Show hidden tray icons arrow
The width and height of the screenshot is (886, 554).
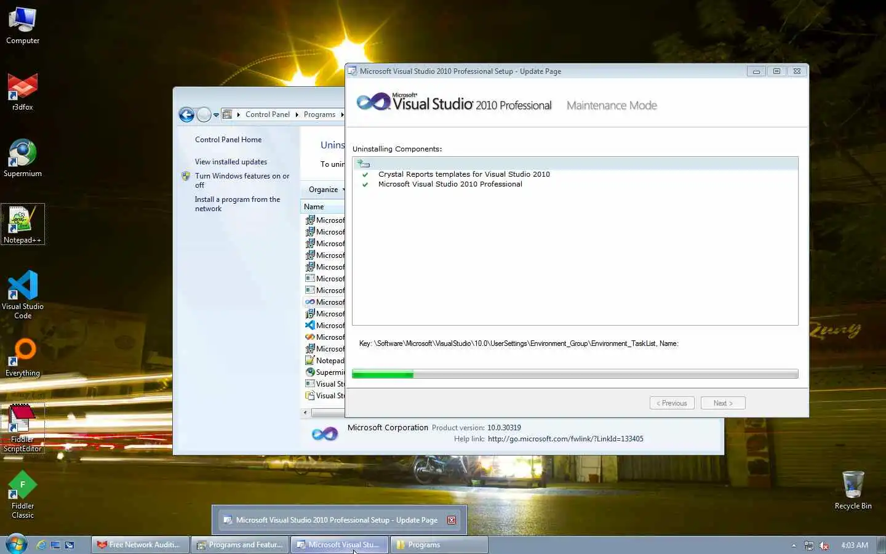pyautogui.click(x=794, y=545)
